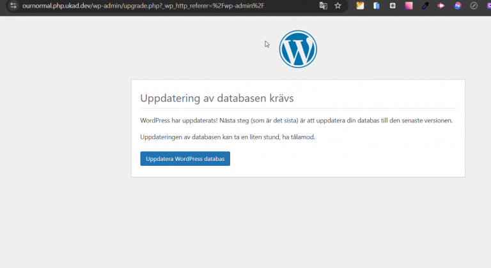Activate the eyedropper color picker extension
Viewport: 491px width, 268px height.
click(425, 6)
